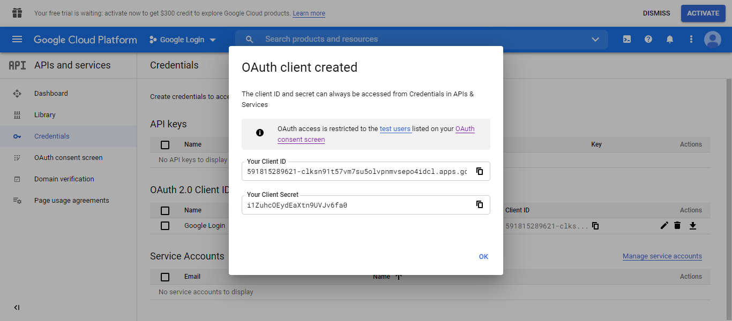The image size is (732, 321).
Task: Copy the Client Secret value
Action: pos(480,204)
